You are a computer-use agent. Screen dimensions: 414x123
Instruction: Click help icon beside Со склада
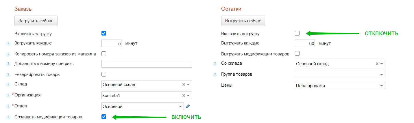click(x=215, y=64)
